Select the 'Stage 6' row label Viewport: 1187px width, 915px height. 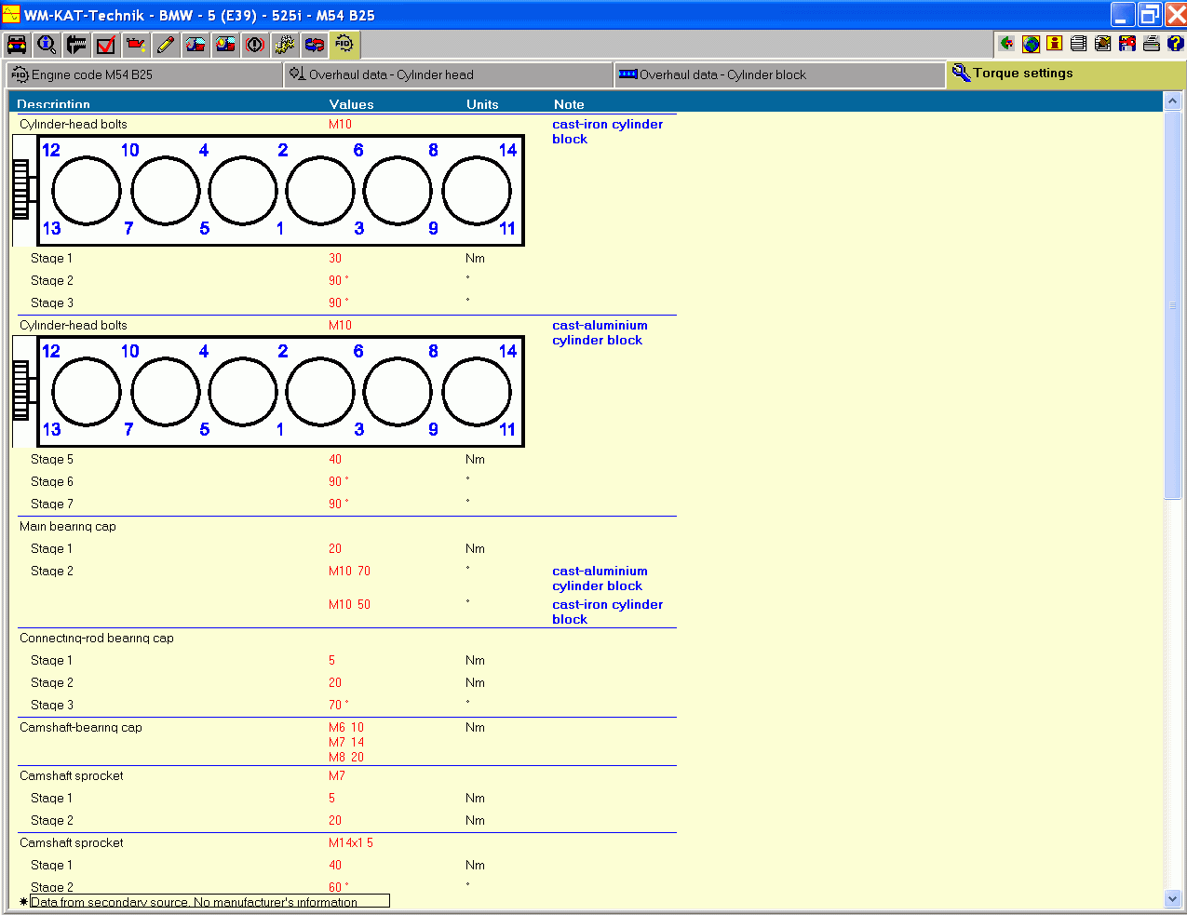point(52,482)
